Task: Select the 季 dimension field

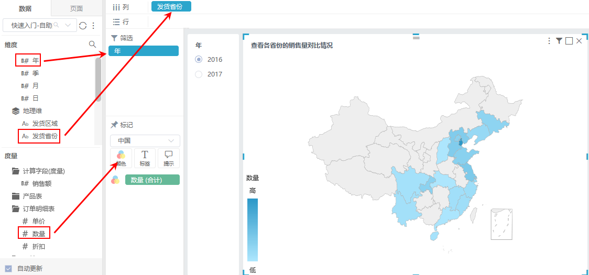Action: [30, 73]
